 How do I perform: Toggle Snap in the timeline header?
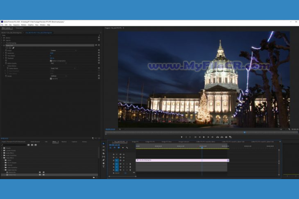click(x=115, y=148)
